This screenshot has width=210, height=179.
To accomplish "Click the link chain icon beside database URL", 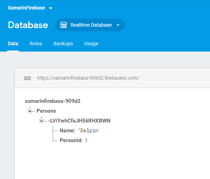I will click(x=27, y=78).
